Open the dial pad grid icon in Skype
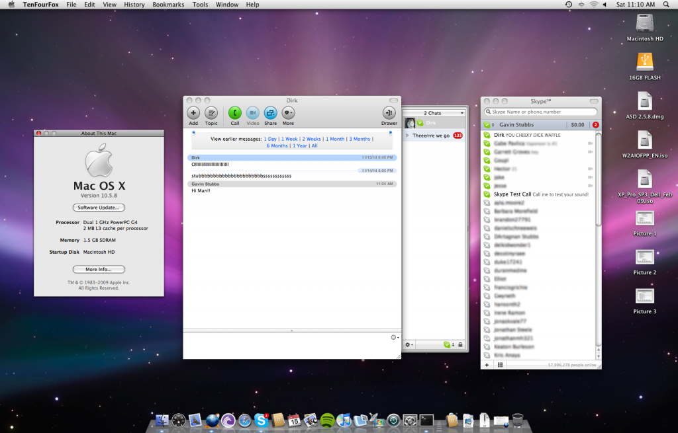Image resolution: width=678 pixels, height=433 pixels. [x=501, y=365]
